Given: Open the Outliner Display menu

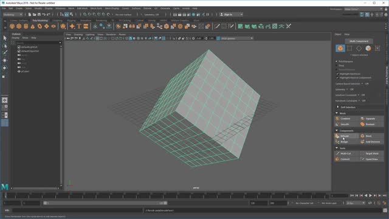Looking at the screenshot, I should [15, 38].
